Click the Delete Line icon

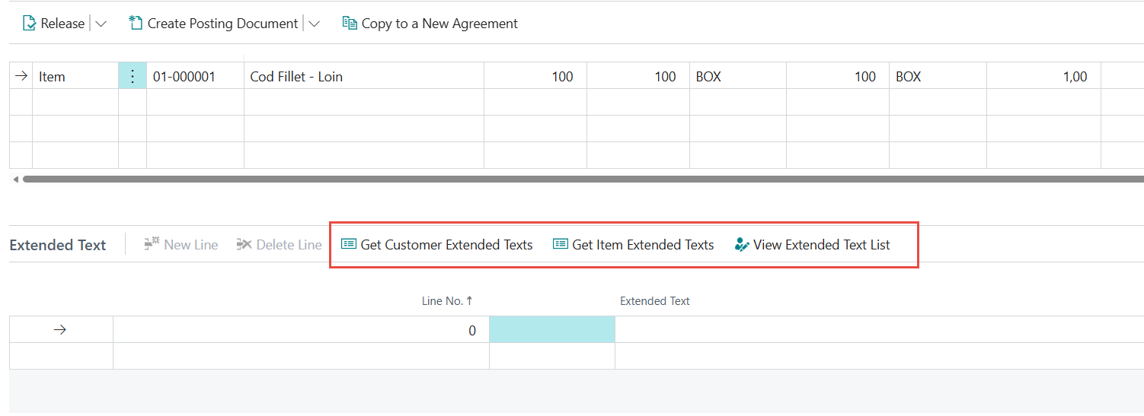(x=244, y=245)
